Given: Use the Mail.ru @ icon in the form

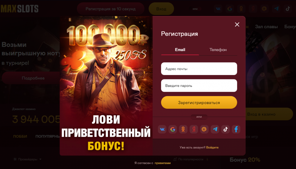Looking at the screenshot, I should click(x=204, y=129).
